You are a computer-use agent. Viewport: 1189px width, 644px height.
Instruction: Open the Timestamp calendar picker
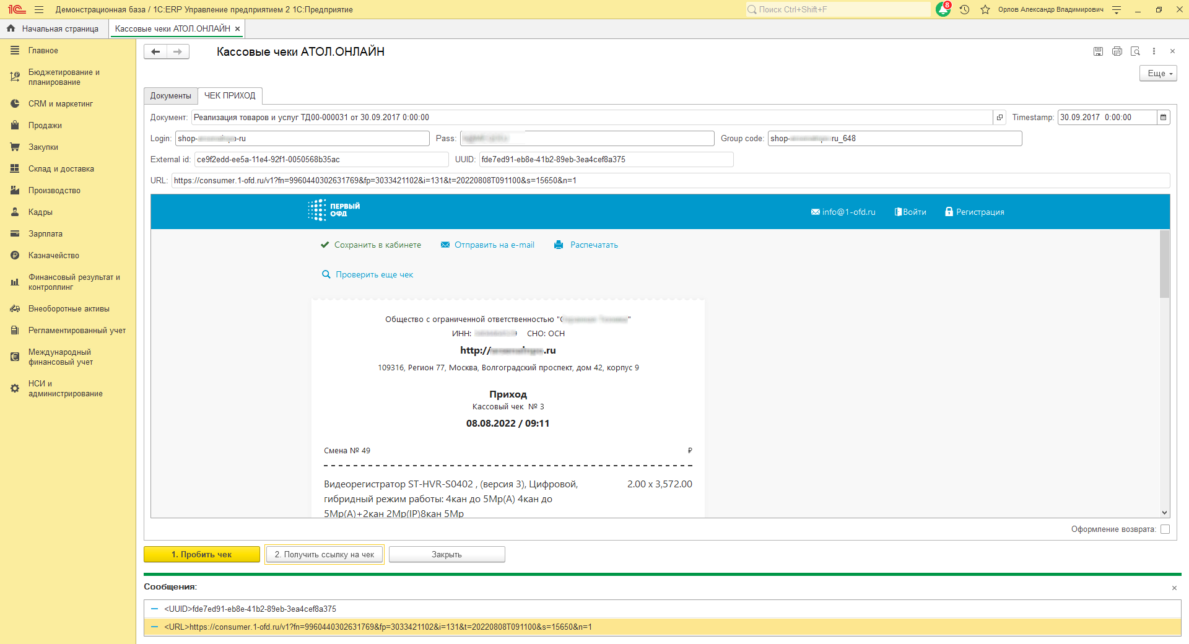pos(1164,117)
